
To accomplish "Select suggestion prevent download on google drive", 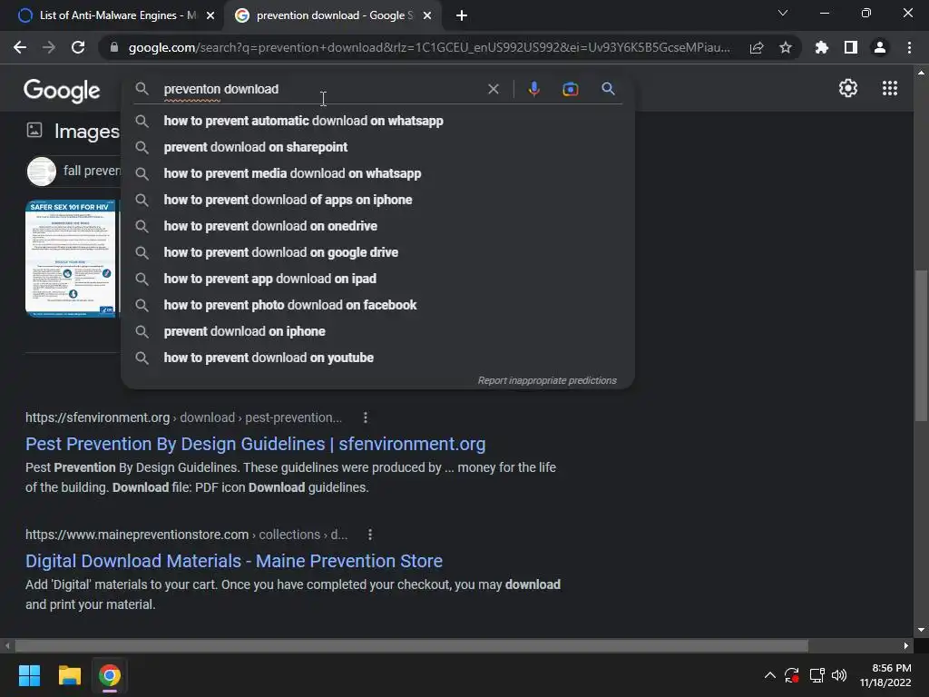I will pos(377,252).
